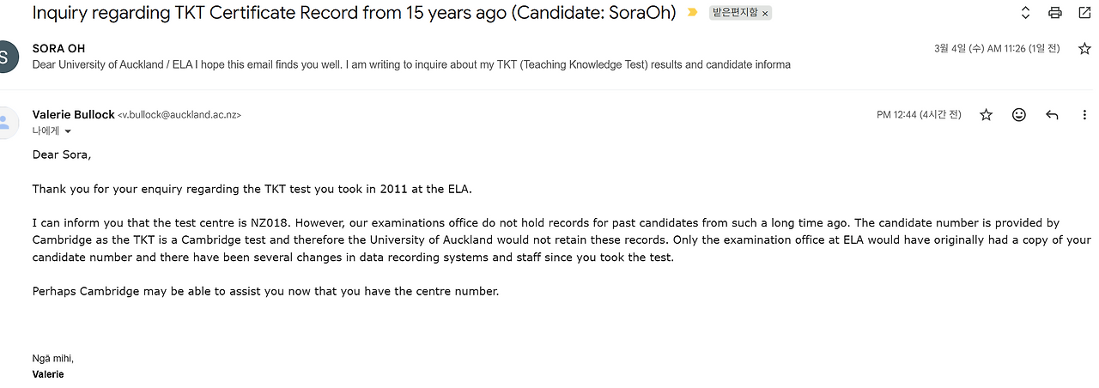
Task: Expand recipient details arrow beside 나에게
Action: coord(68,131)
